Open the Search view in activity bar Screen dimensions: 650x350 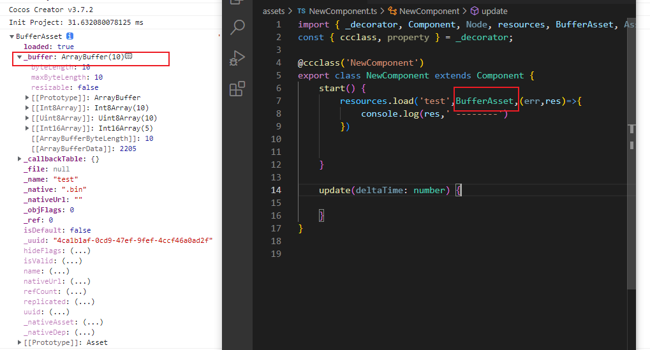[x=237, y=27]
